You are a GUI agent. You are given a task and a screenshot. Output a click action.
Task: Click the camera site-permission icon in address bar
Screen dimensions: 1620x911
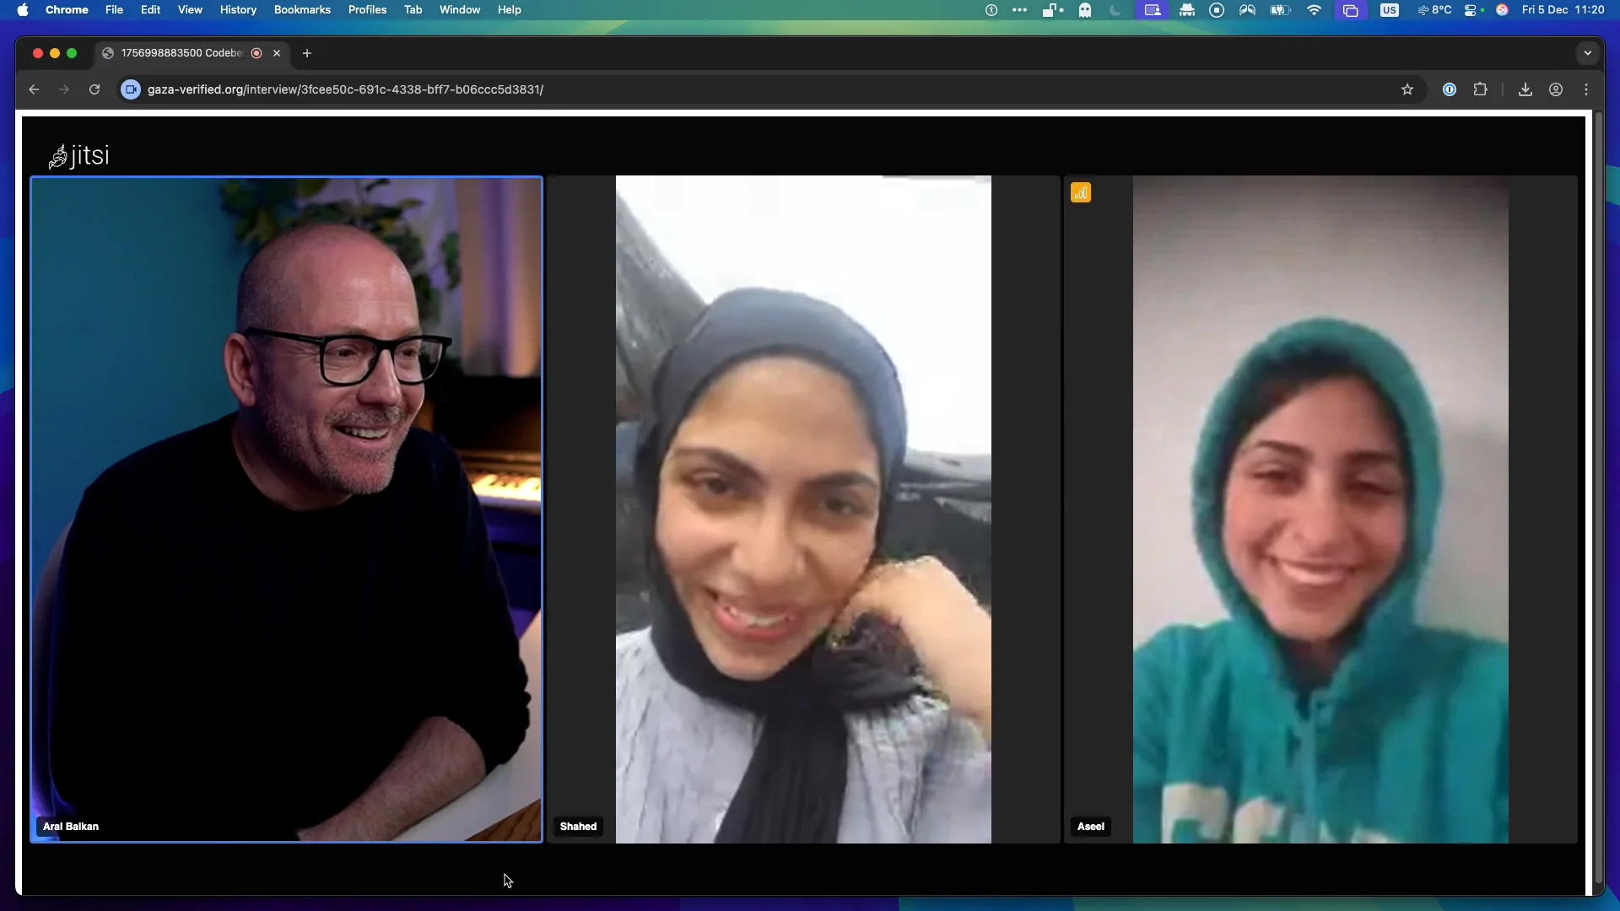(x=131, y=89)
